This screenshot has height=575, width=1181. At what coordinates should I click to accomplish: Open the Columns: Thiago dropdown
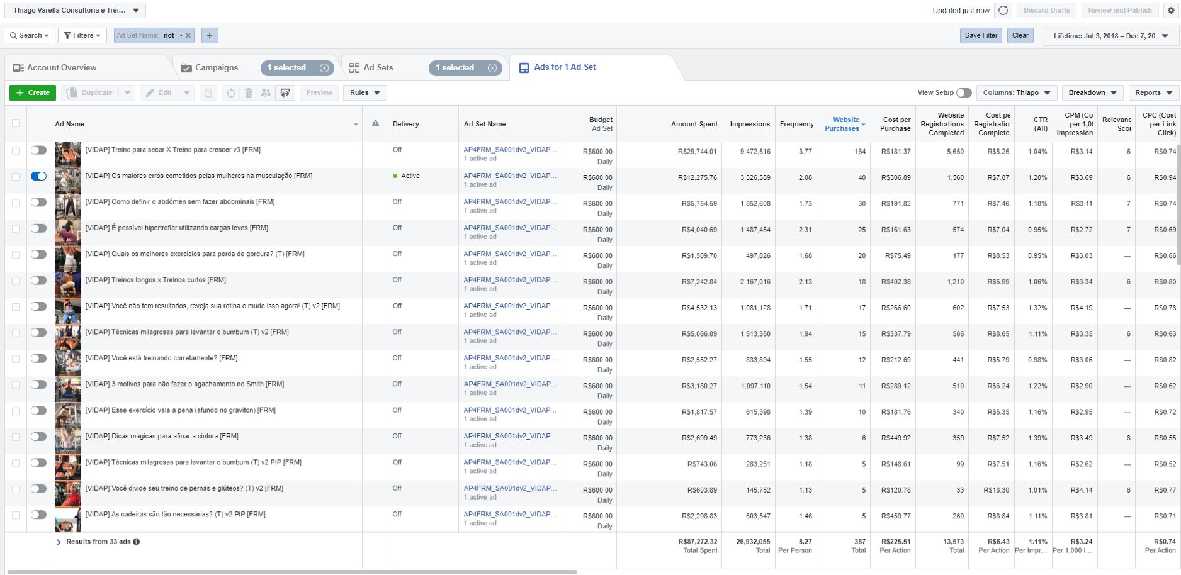(x=1016, y=92)
